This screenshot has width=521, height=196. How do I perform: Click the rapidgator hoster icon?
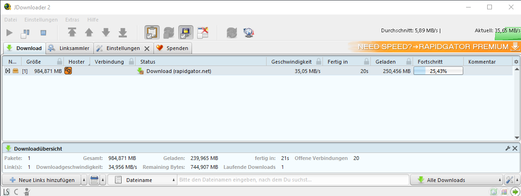click(68, 71)
